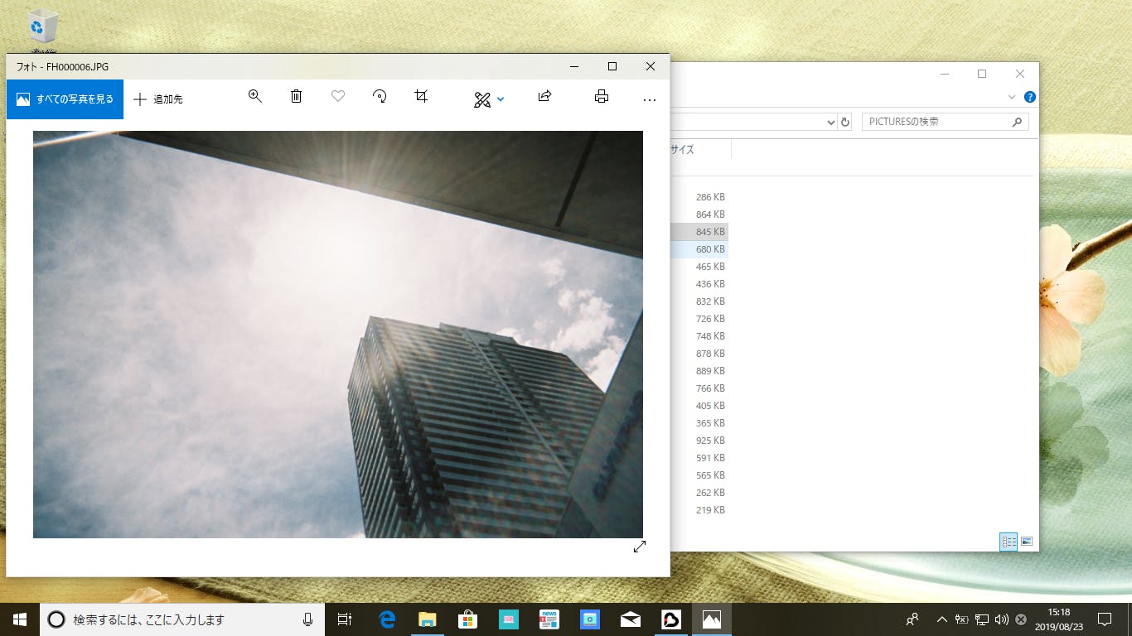The image size is (1132, 636).
Task: Switch Explorer to large thumbnails view
Action: 1027,542
